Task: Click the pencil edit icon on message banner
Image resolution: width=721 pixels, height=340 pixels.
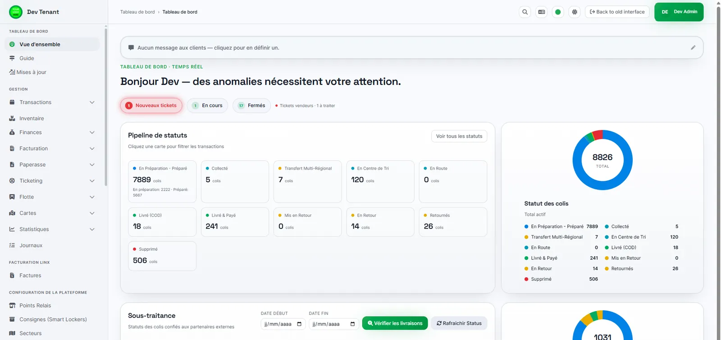Action: 693,47
